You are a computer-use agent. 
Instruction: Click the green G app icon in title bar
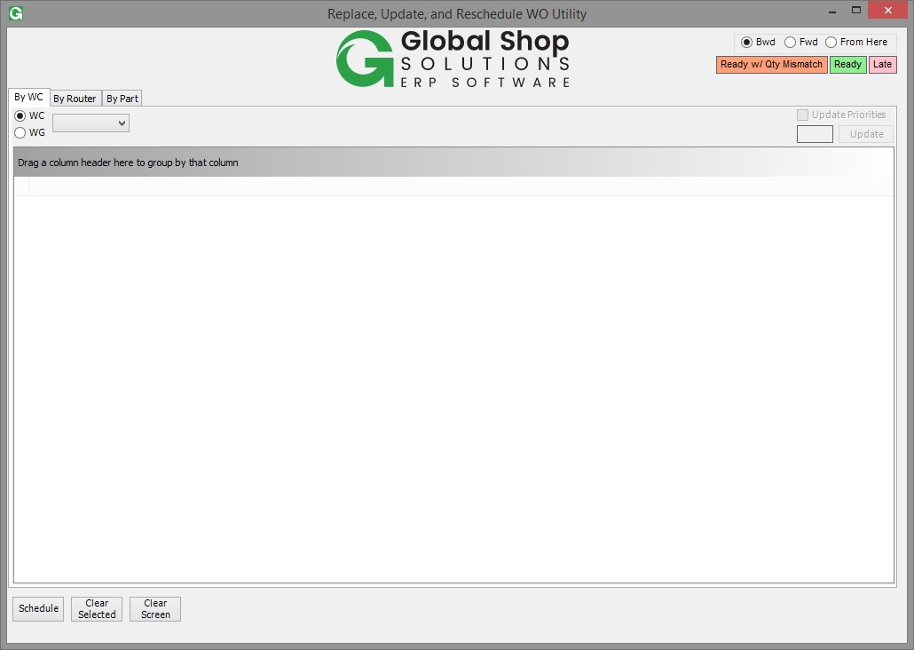point(16,12)
